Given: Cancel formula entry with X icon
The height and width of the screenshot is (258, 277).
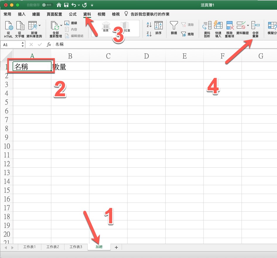Looking at the screenshot, I should [x=31, y=45].
